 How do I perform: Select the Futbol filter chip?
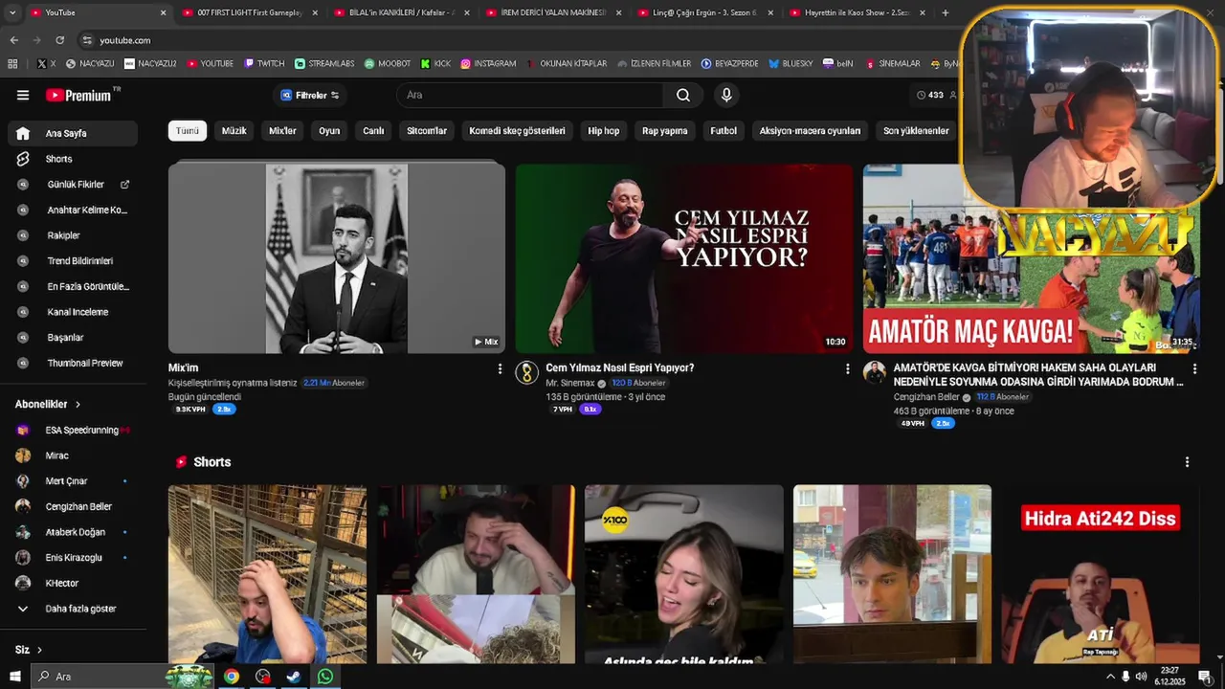pyautogui.click(x=724, y=131)
